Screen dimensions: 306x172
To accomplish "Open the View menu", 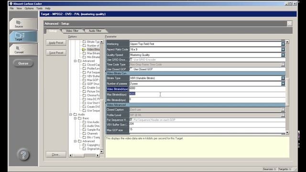I will [19, 9].
